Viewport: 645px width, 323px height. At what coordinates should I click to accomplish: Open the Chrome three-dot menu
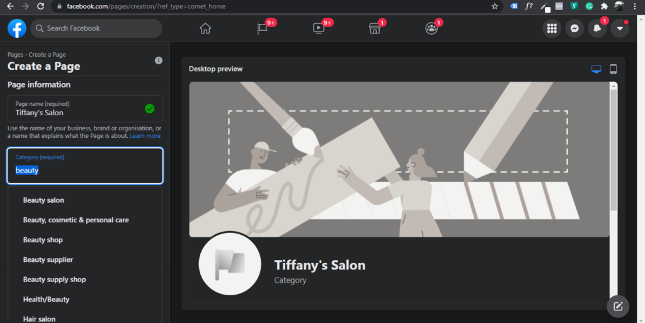(x=635, y=6)
